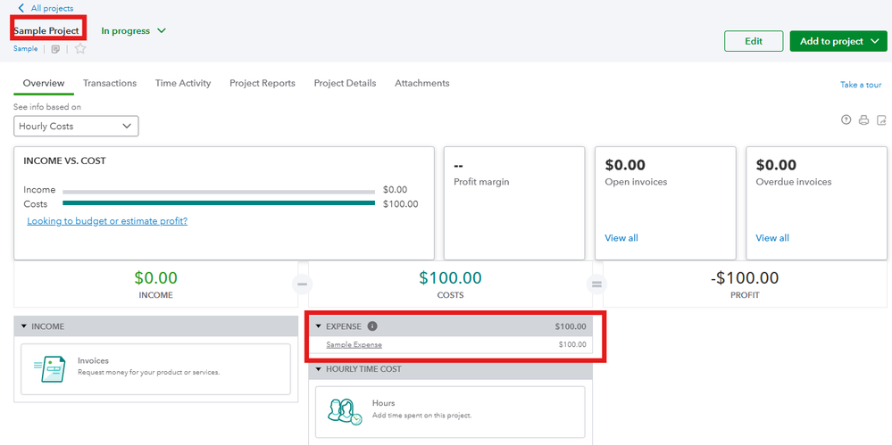Click the project notes icon
This screenshot has height=445, width=892.
click(55, 49)
